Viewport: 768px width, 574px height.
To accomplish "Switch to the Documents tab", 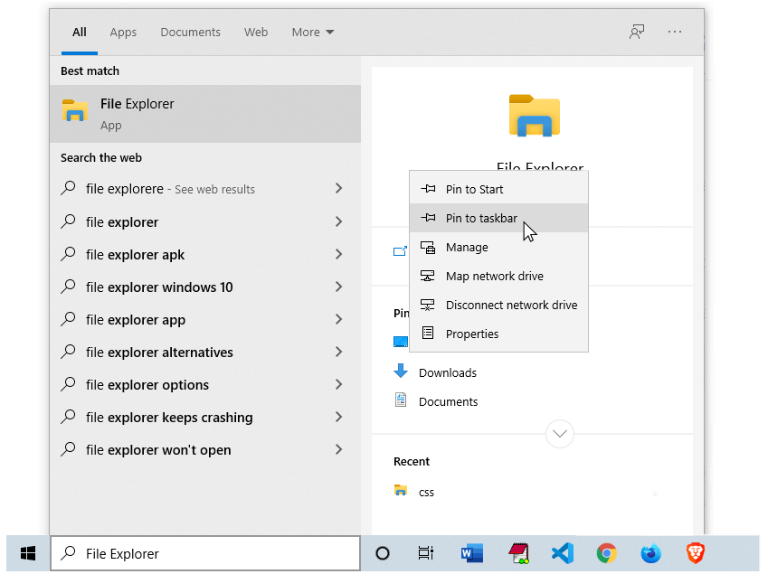I will point(191,33).
